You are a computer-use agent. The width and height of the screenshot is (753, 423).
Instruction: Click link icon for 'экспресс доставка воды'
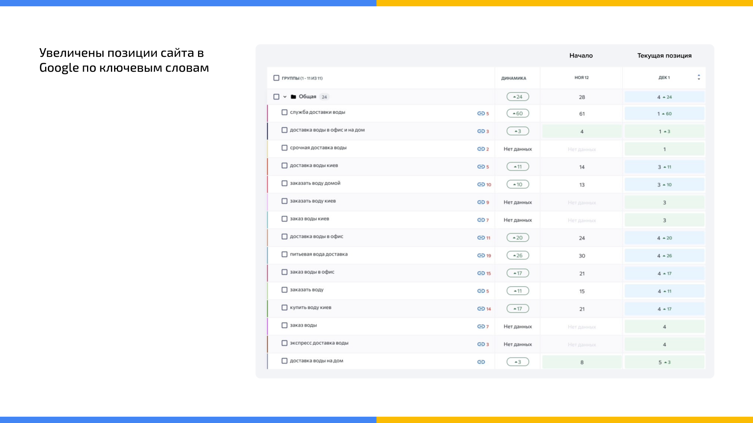point(481,344)
